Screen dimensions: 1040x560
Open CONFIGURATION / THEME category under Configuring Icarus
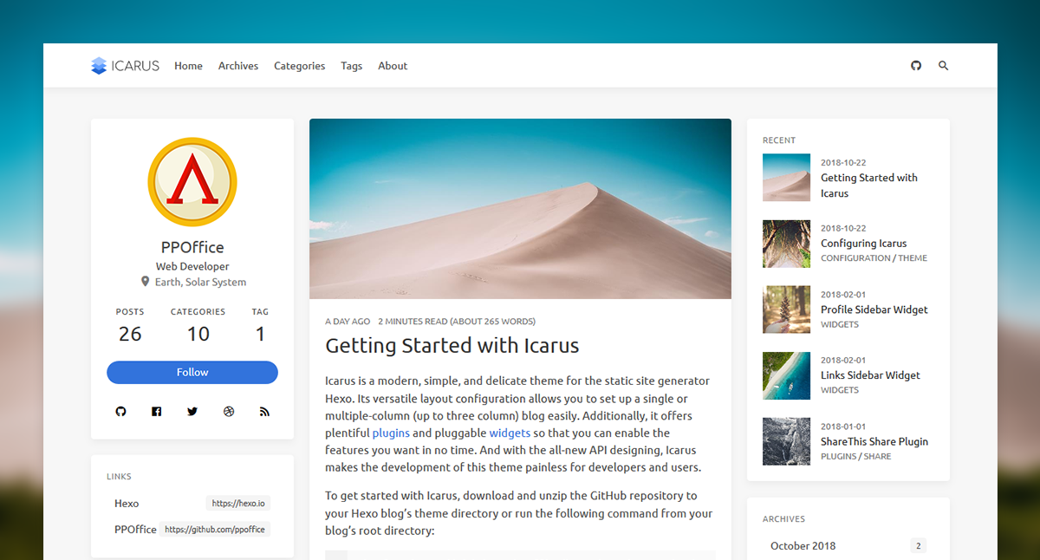point(874,258)
